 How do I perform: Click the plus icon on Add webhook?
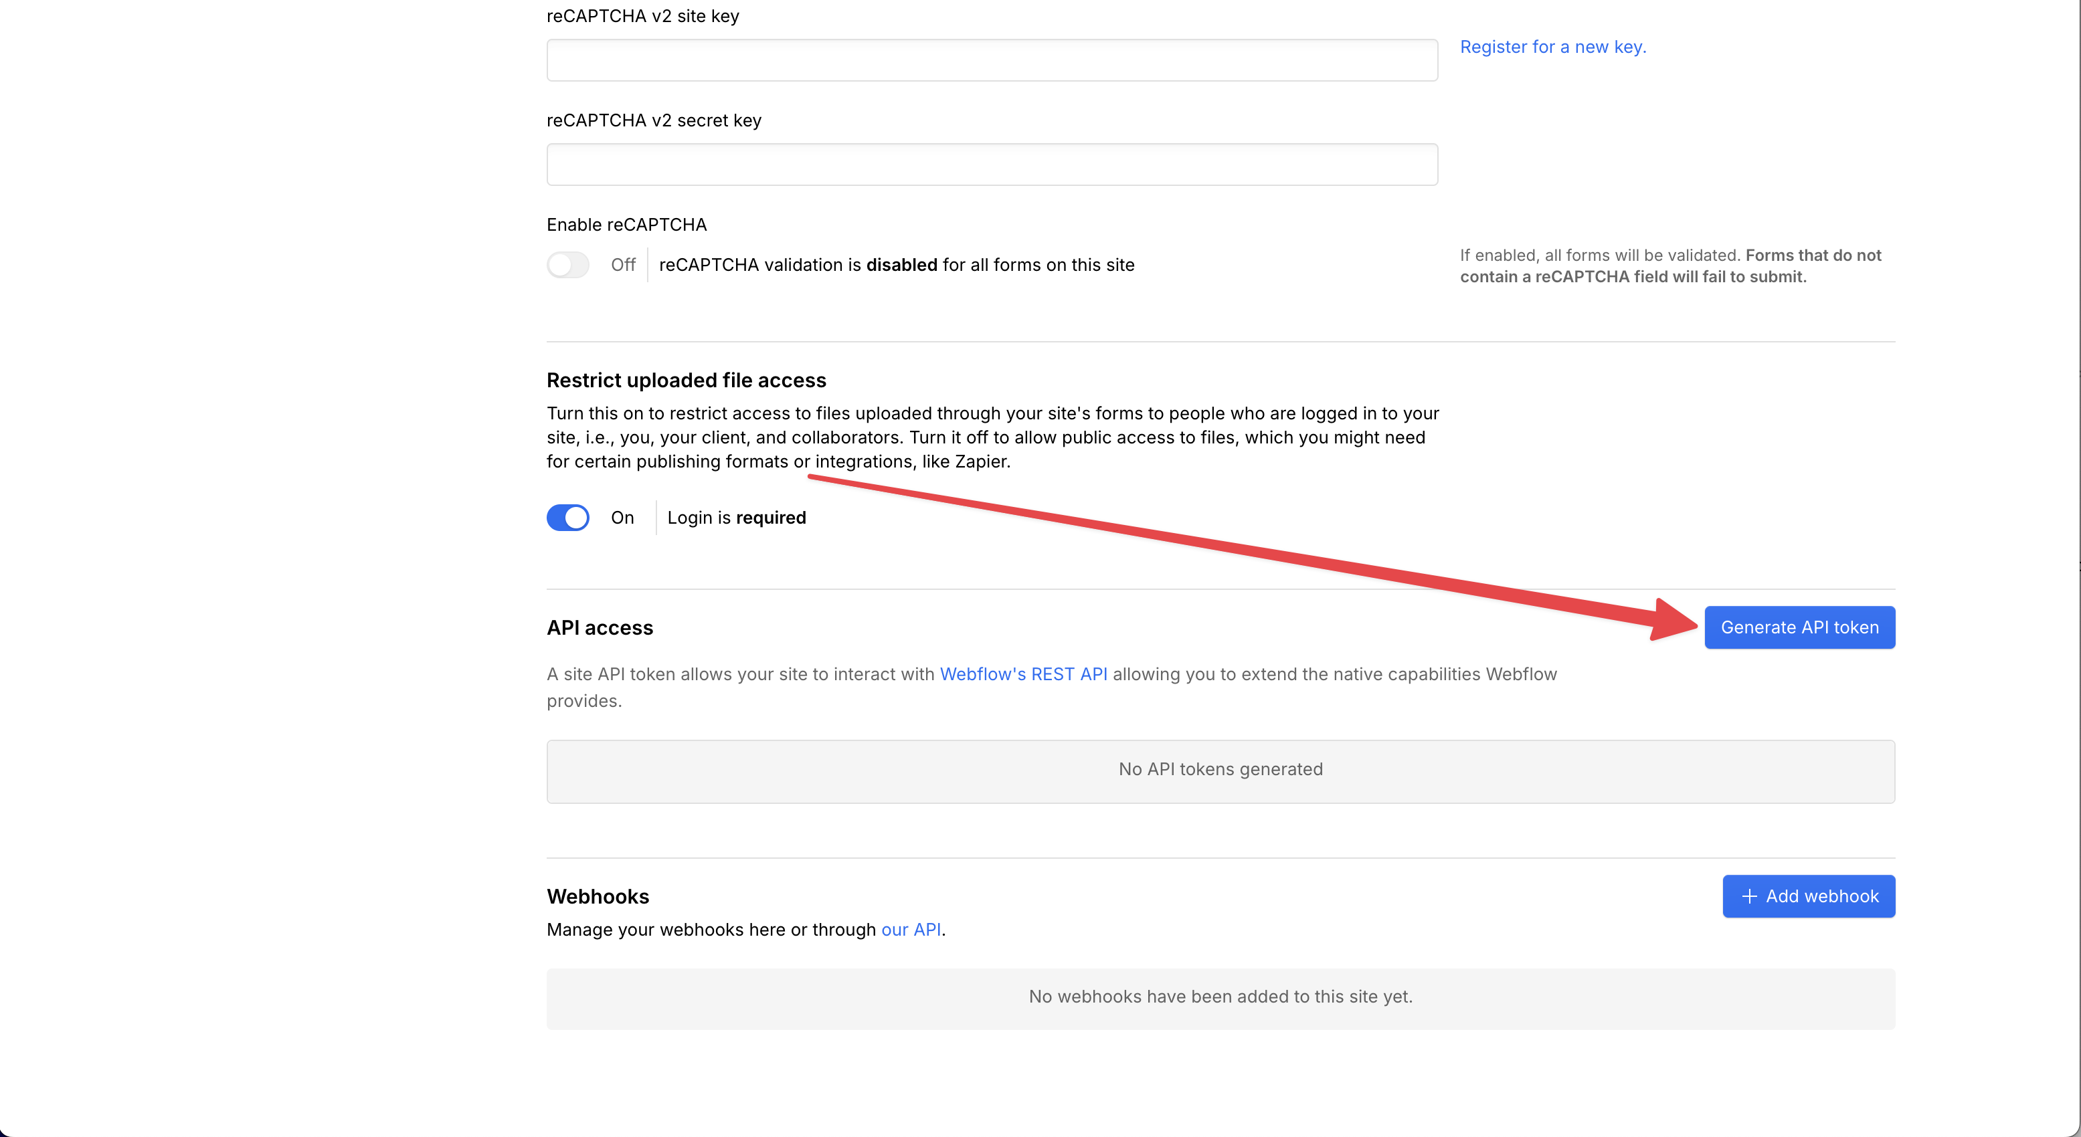pos(1749,896)
